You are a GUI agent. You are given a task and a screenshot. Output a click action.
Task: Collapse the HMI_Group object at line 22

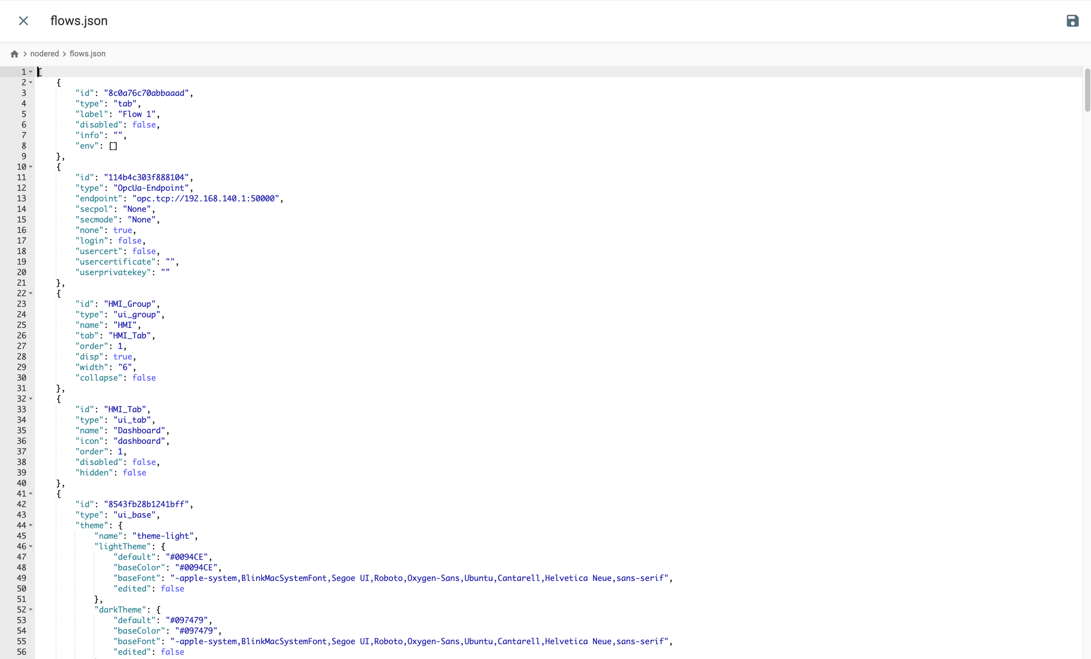(30, 293)
